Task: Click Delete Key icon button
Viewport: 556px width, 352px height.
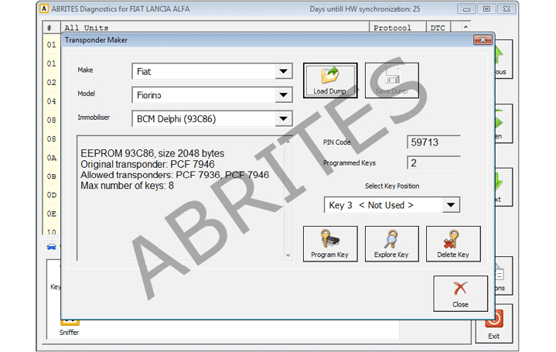Action: coord(452,244)
